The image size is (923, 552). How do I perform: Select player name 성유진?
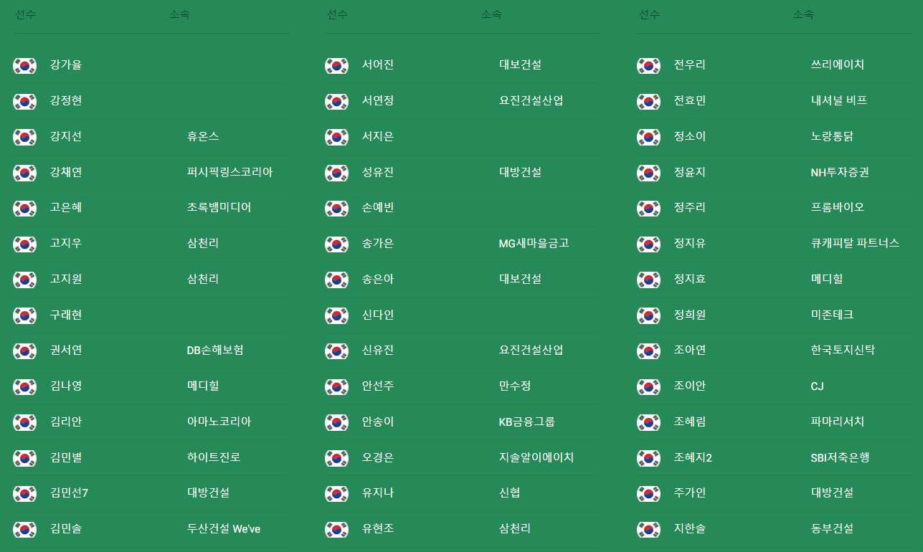(378, 172)
